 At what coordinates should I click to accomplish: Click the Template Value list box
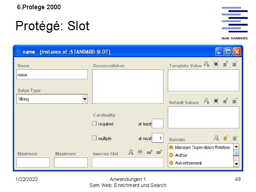click(203, 80)
